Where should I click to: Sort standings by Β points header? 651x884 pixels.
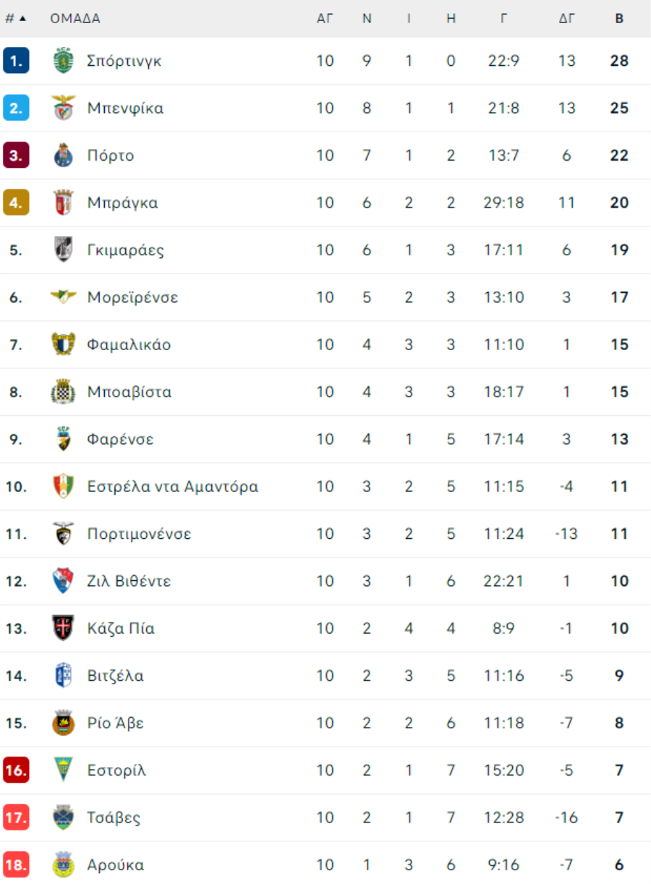[x=619, y=19]
